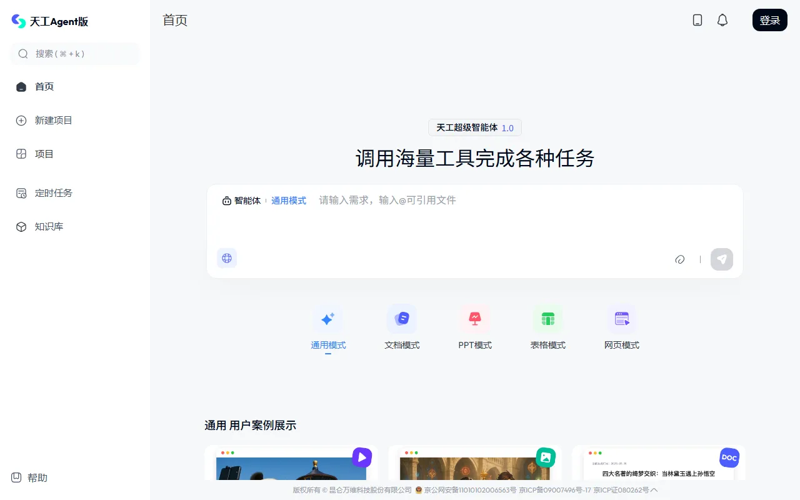Open the notifications bell
800x500 pixels.
click(722, 20)
